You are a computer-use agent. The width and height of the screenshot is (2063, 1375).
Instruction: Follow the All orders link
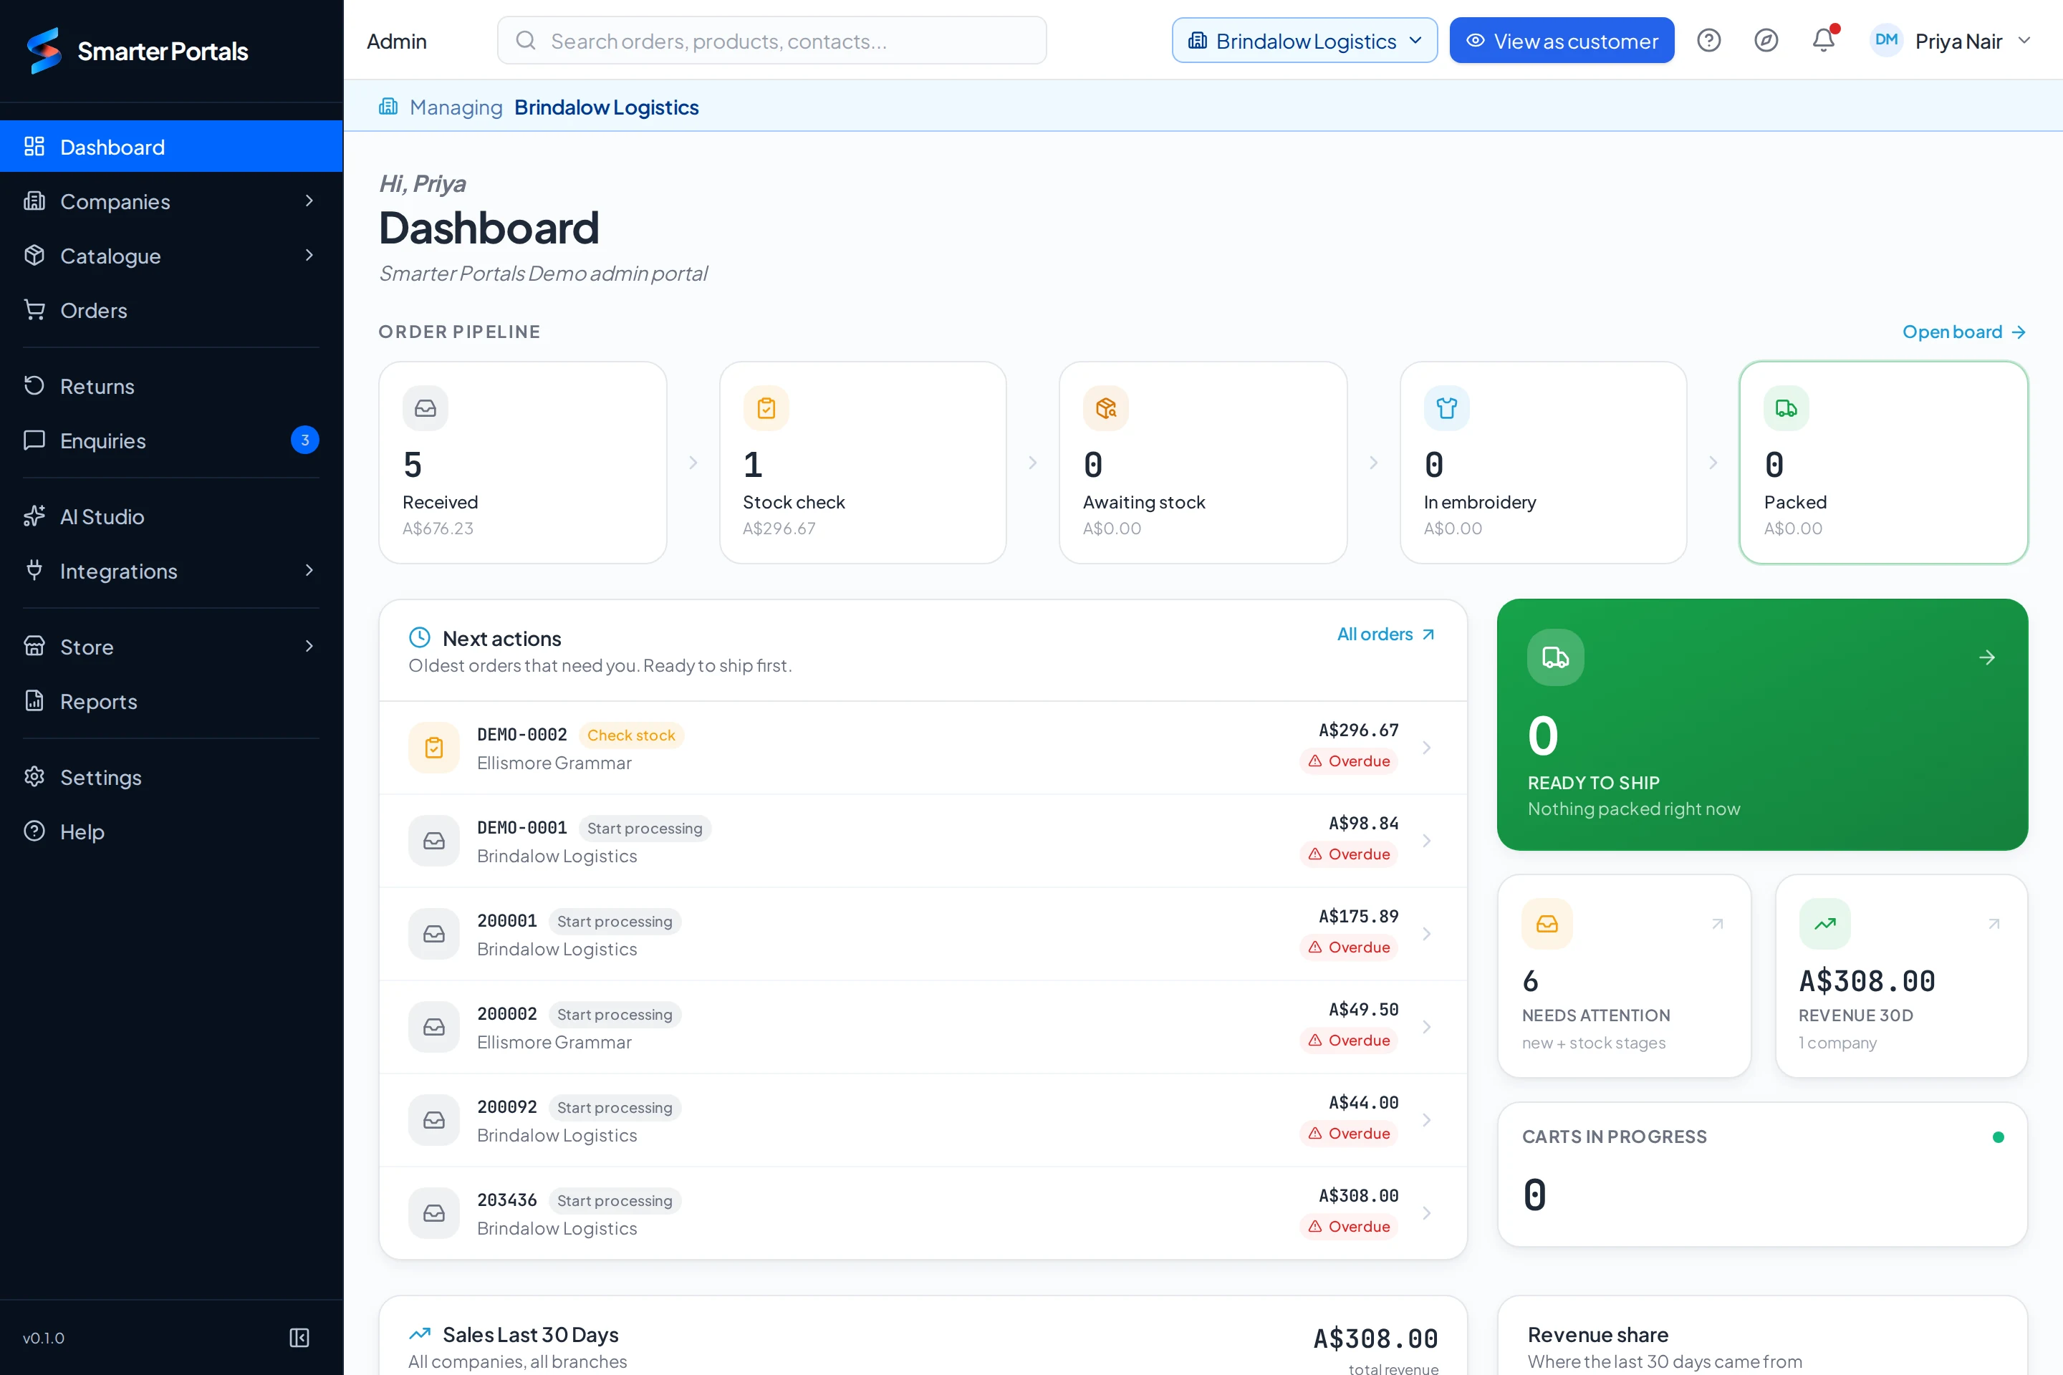pos(1386,634)
